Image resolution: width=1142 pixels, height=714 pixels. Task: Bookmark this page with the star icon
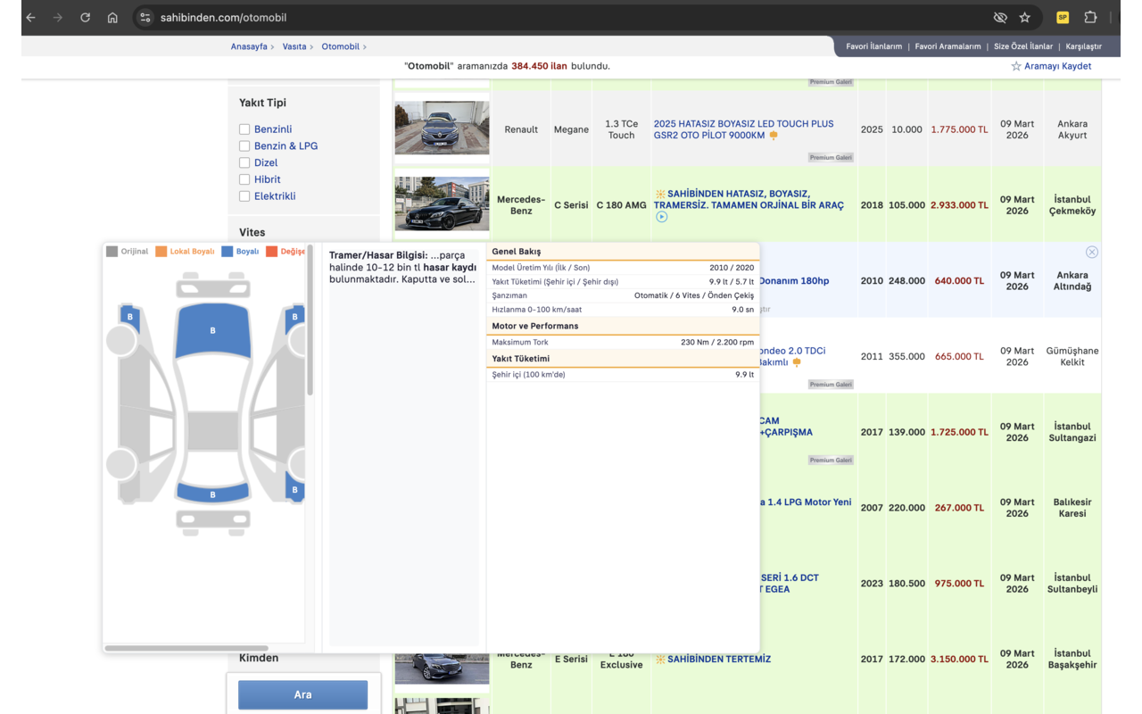(1025, 18)
